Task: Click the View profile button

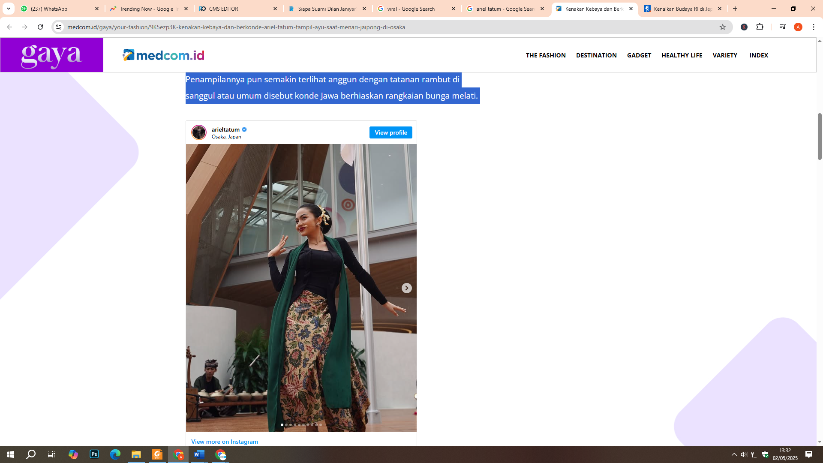Action: coord(391,132)
